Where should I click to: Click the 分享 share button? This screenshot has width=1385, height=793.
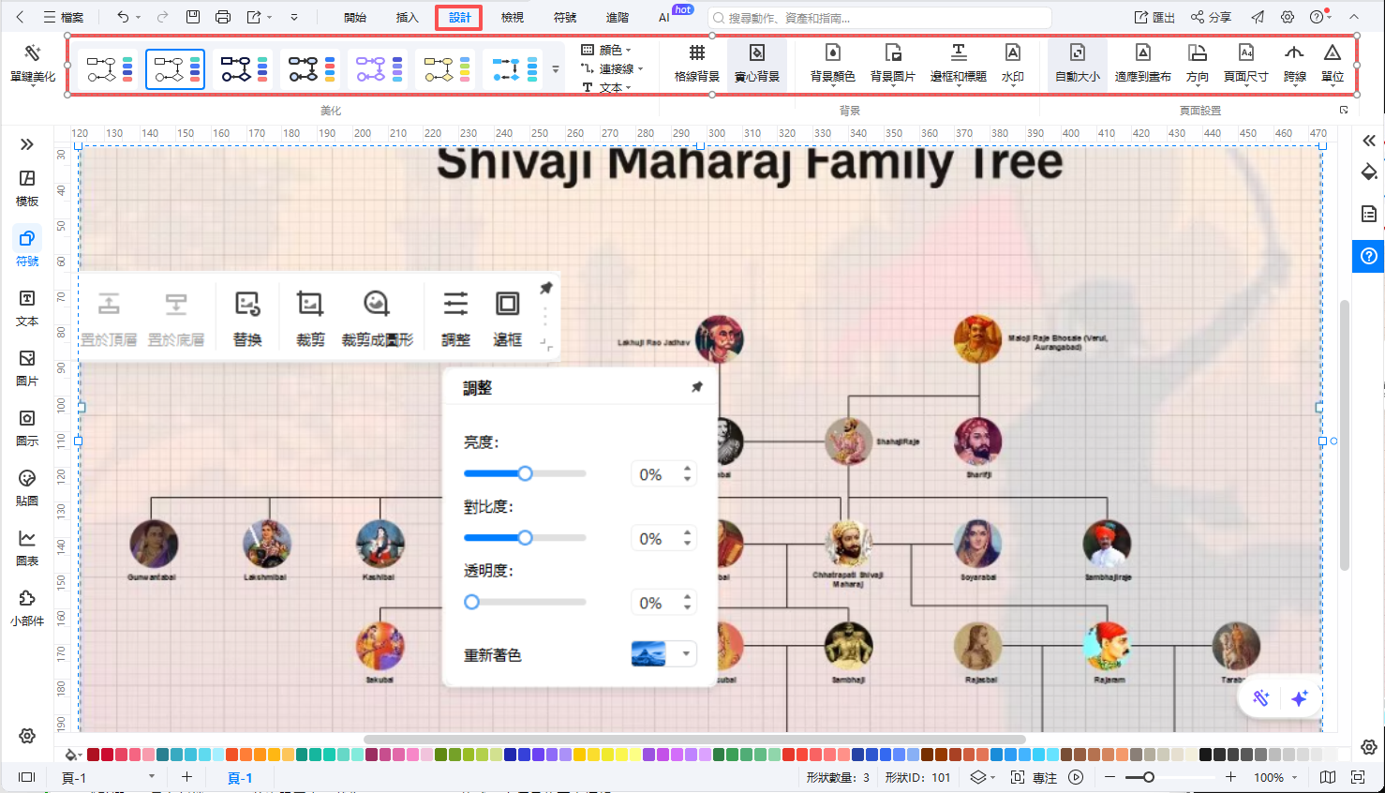[1211, 18]
